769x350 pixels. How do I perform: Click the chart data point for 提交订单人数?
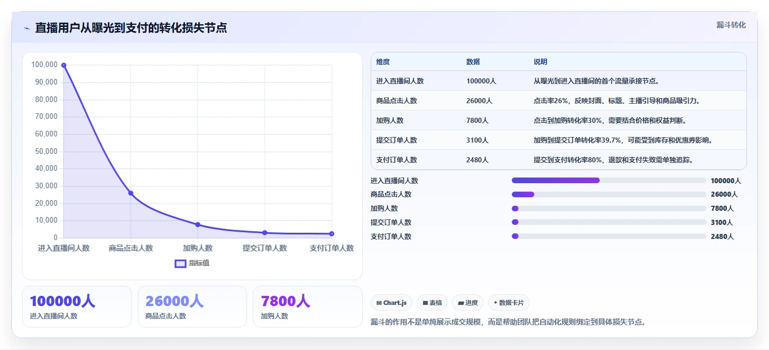[265, 233]
